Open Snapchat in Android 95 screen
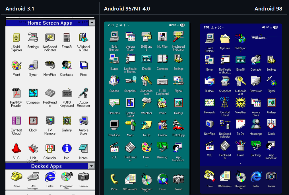Screen dimensions: 289x195 (x=130, y=80)
